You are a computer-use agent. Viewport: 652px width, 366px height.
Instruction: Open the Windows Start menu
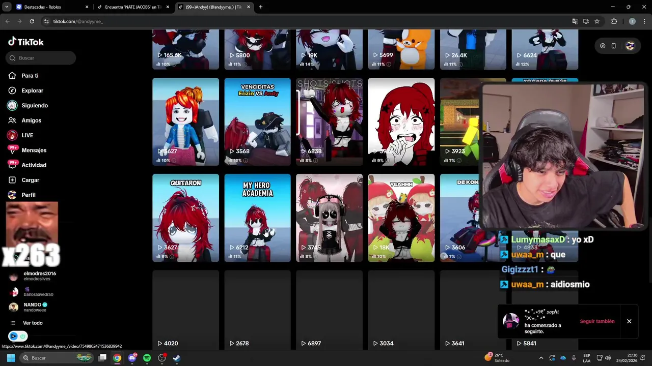[11, 358]
